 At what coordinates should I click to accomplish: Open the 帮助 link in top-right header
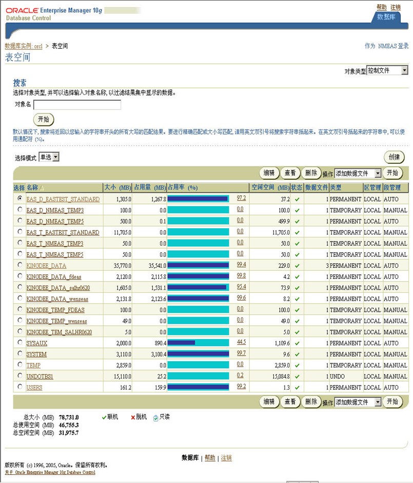381,7
